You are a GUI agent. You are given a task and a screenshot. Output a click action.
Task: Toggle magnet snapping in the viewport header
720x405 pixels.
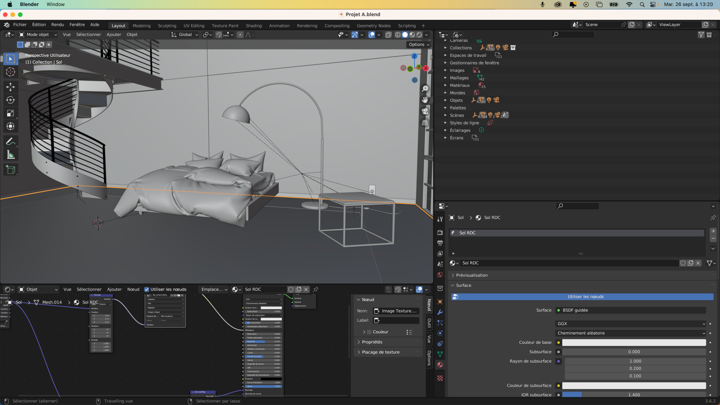[219, 35]
